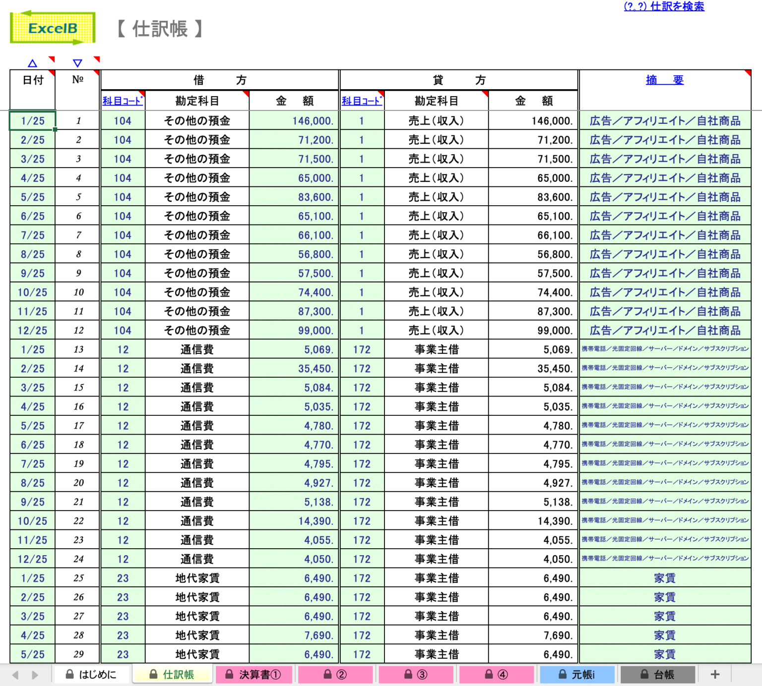Click the red comment marker on the 勘定科目 header

point(246,94)
